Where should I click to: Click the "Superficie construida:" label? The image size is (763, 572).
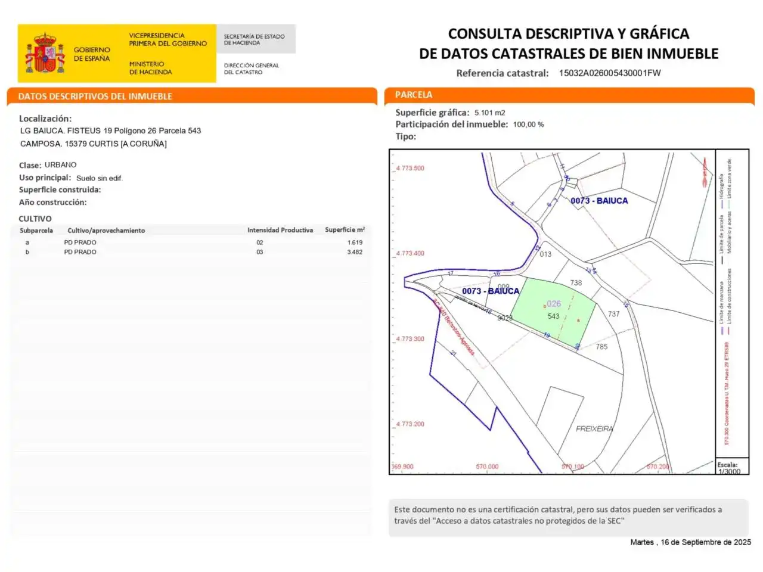(x=60, y=190)
